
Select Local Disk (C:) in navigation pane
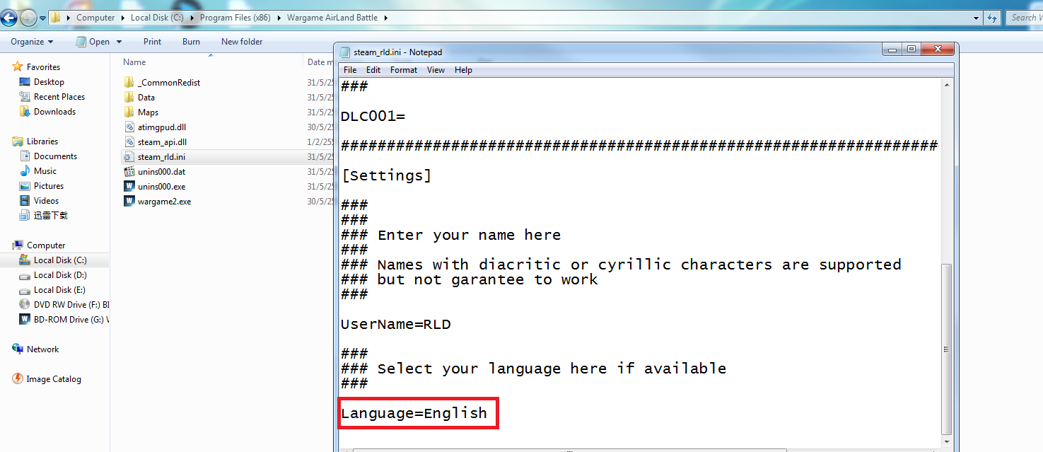pyautogui.click(x=60, y=260)
